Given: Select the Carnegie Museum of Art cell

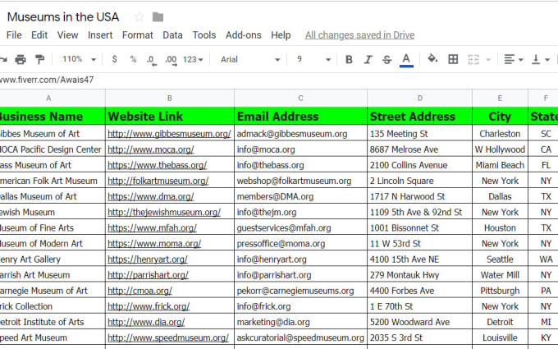Looking at the screenshot, I should [53, 291].
